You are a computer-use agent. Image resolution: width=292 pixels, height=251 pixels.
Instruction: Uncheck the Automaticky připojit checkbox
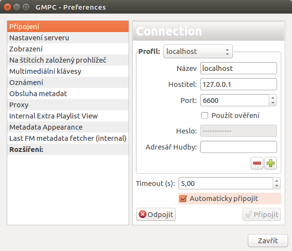(183, 199)
